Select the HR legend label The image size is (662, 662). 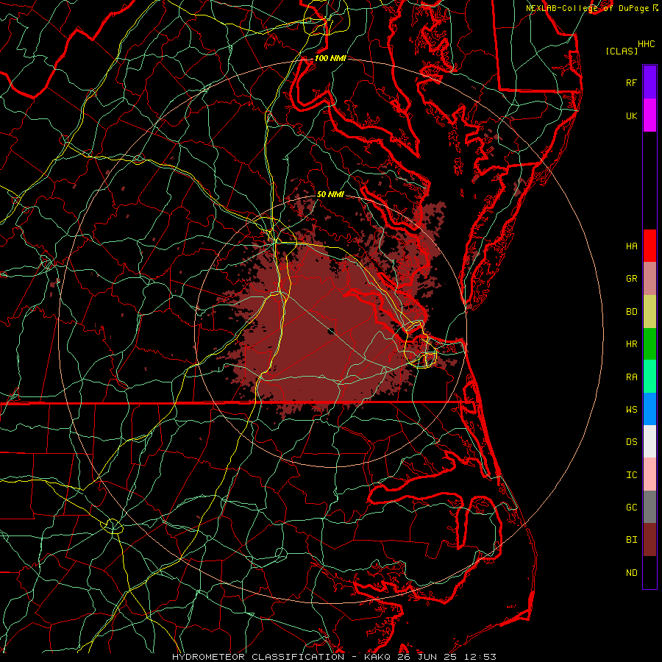click(631, 344)
